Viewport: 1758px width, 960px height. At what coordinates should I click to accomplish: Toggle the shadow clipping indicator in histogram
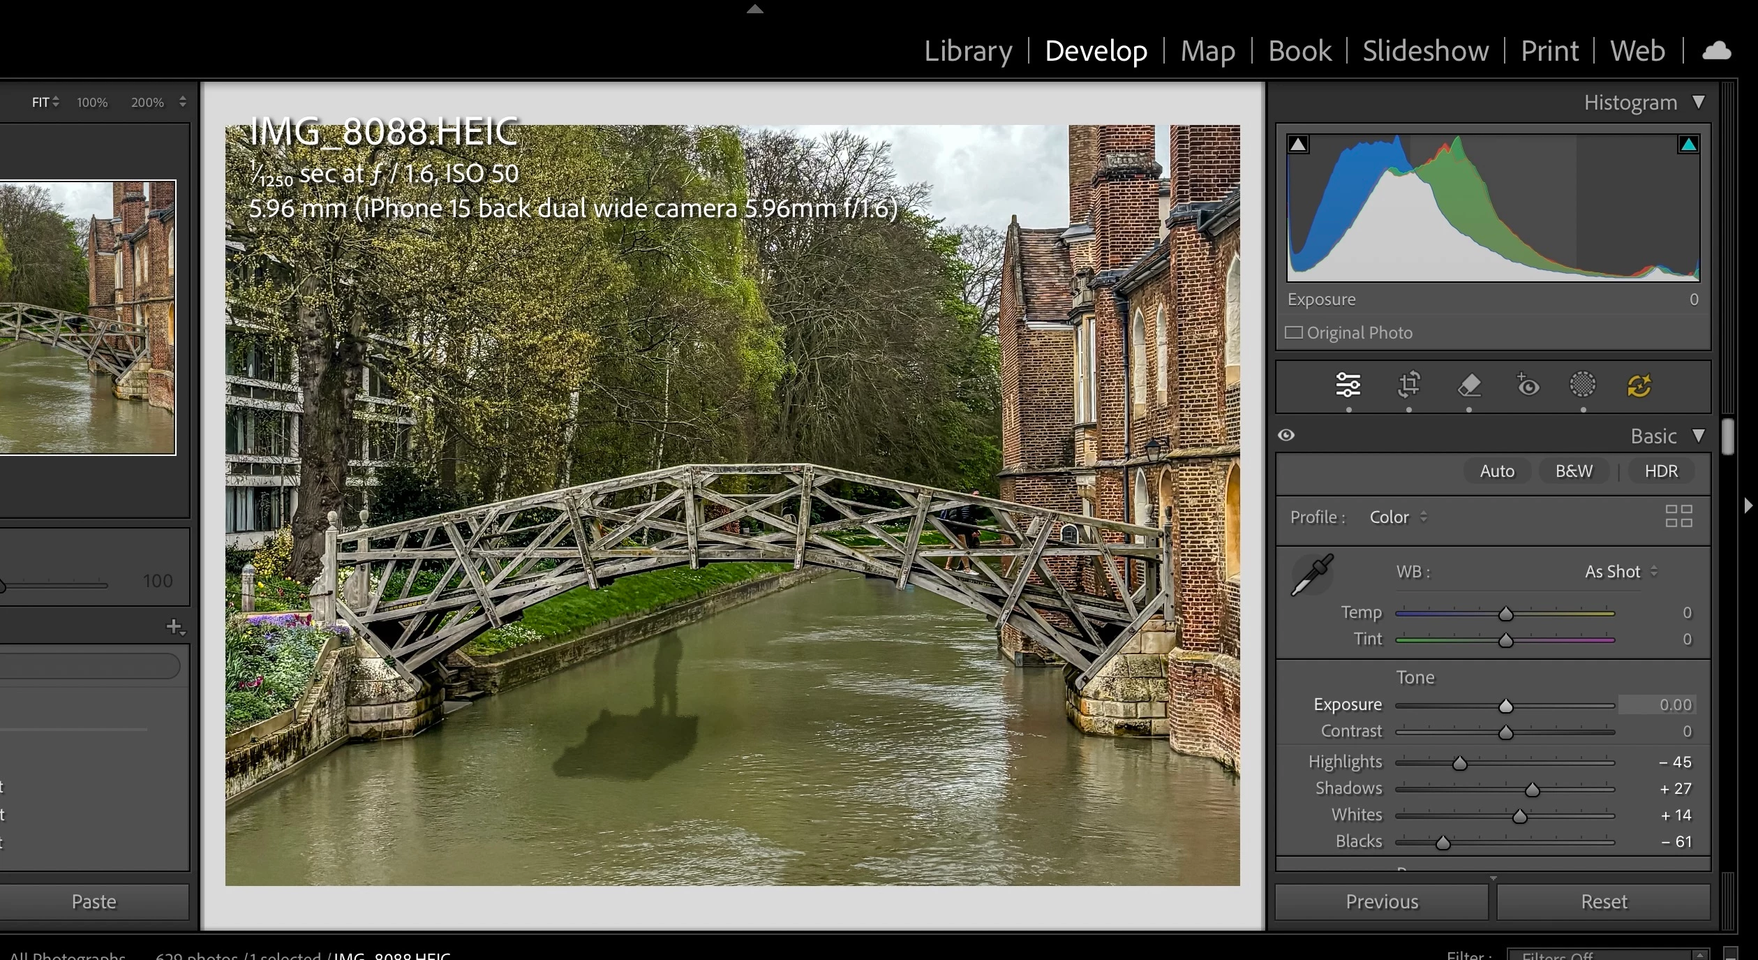[1298, 145]
